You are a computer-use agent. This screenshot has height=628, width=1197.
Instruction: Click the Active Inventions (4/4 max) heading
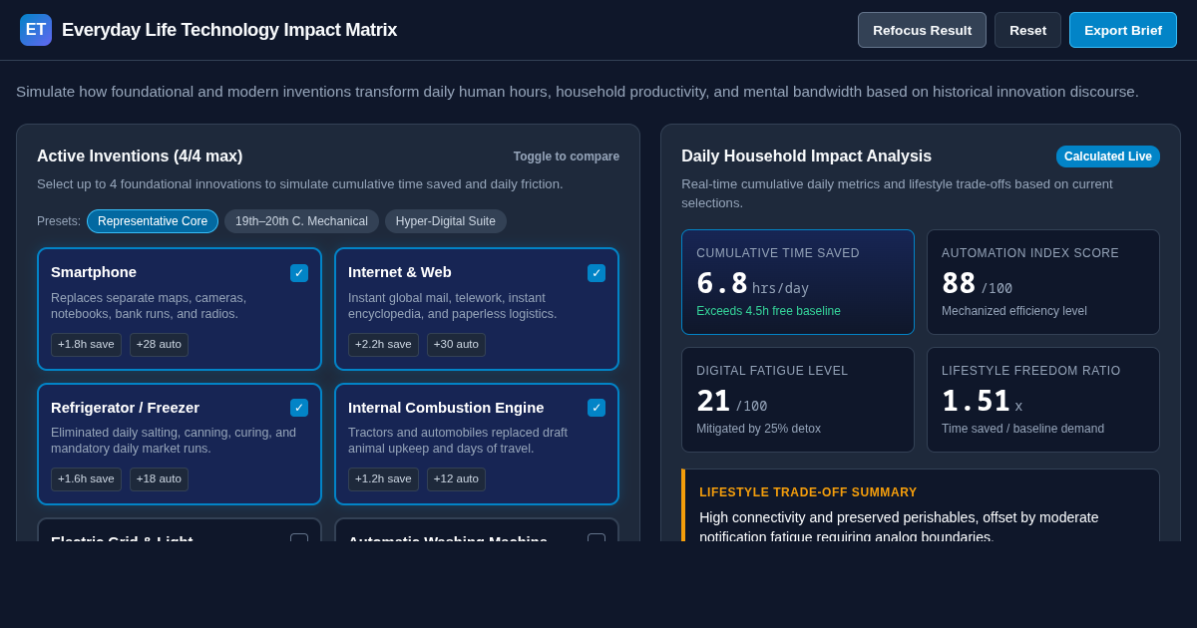pos(140,157)
